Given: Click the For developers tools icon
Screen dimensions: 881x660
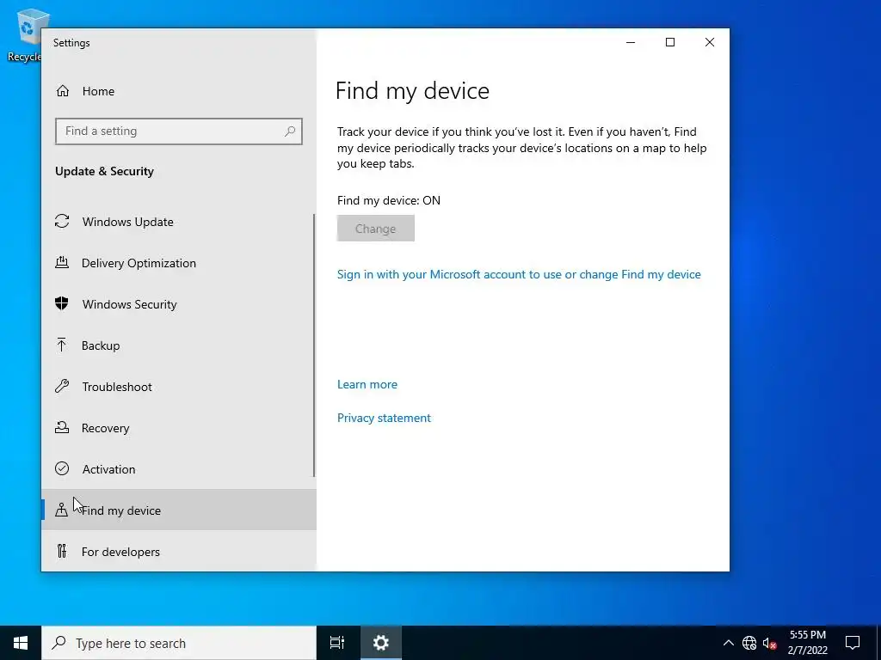Looking at the screenshot, I should pyautogui.click(x=62, y=551).
